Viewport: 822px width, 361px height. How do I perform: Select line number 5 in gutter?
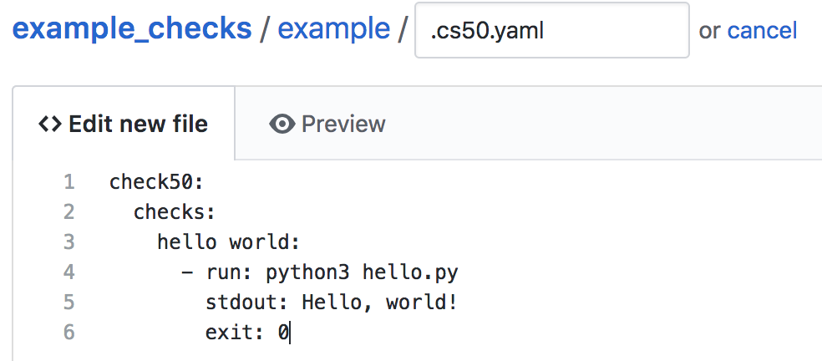(x=68, y=303)
